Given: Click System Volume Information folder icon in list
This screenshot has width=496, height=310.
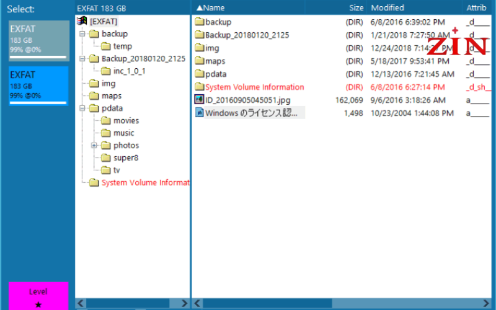Looking at the screenshot, I should coord(199,87).
